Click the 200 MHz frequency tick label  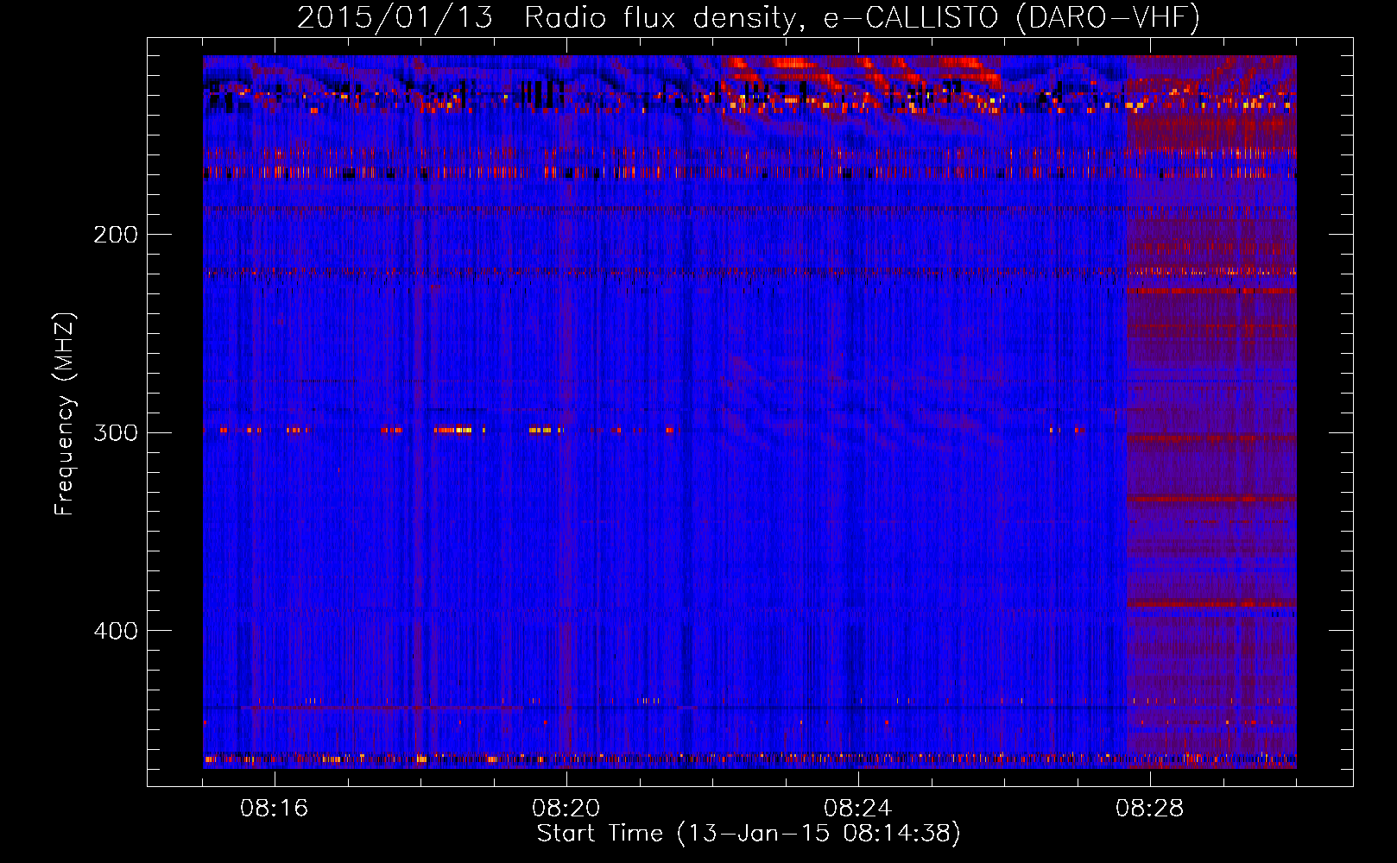pos(115,235)
